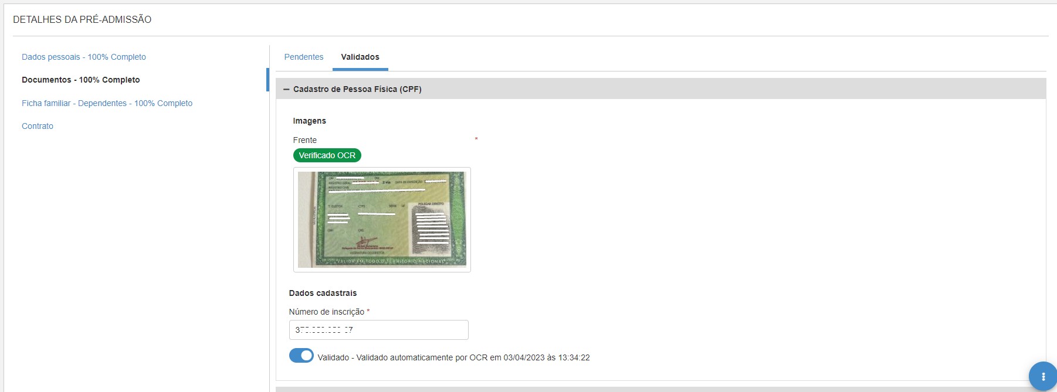Click the Dados cadastrais heading
The height and width of the screenshot is (392, 1057).
[323, 293]
